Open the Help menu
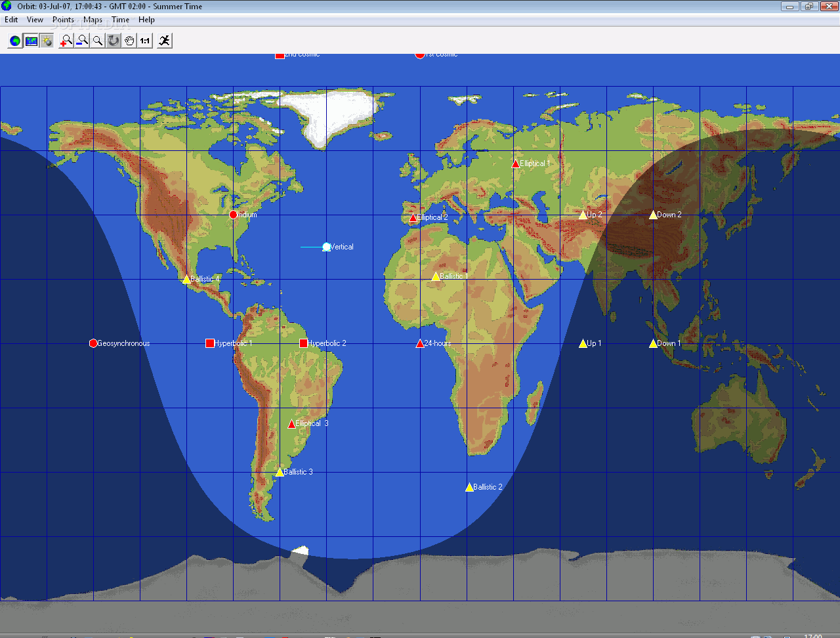 tap(146, 20)
